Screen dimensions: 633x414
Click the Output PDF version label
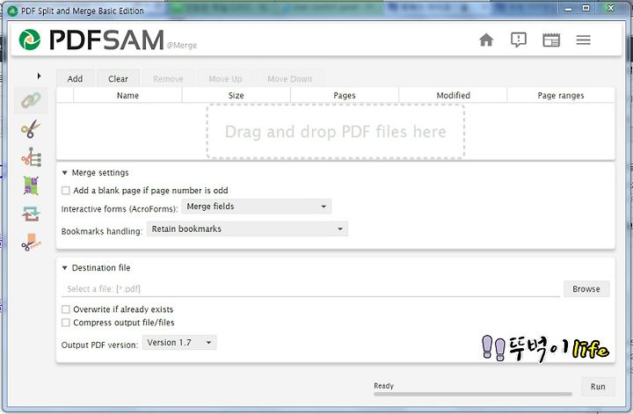click(x=99, y=345)
